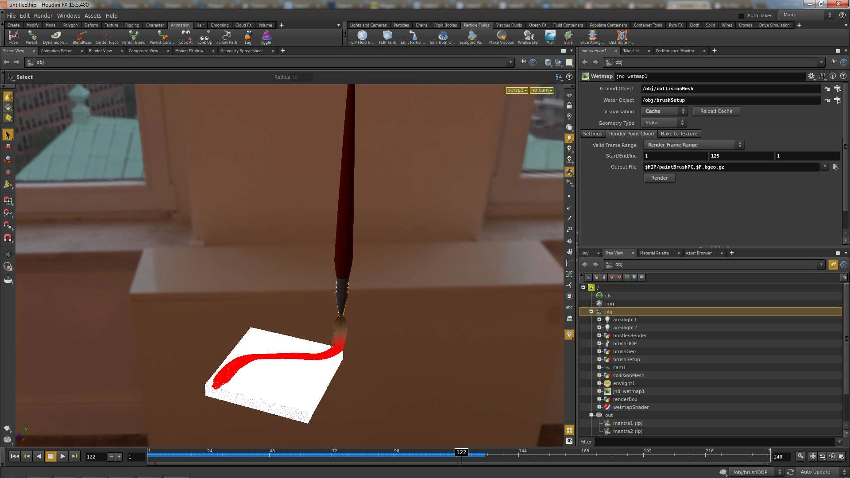
Task: Open the Main take dropdown
Action: pos(807,15)
